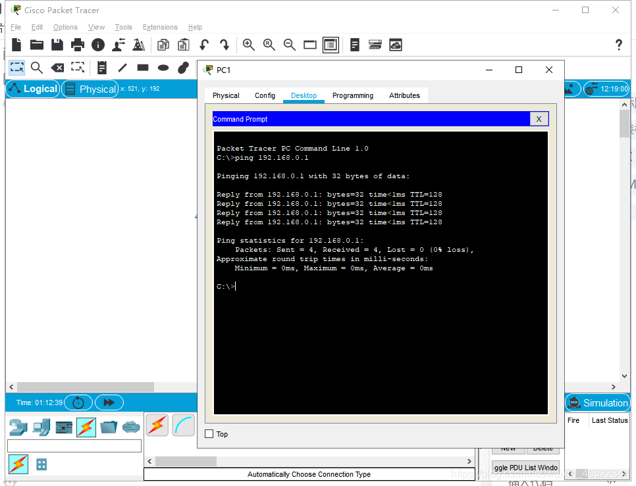
Task: Enable the Top checkbox in PC1
Action: pos(209,434)
